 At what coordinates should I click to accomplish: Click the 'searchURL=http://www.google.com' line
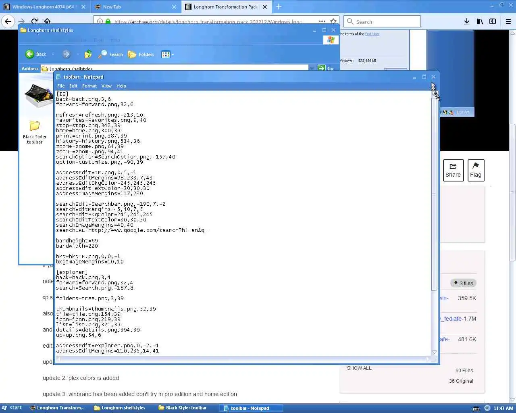pyautogui.click(x=132, y=230)
